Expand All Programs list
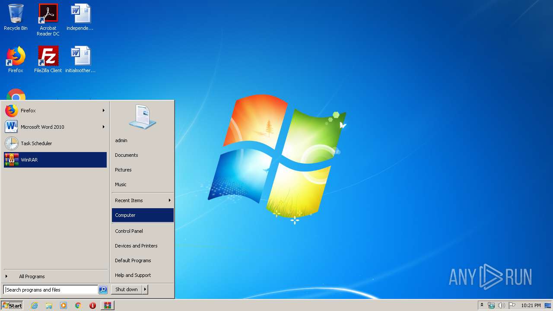553x311 pixels. (55, 276)
